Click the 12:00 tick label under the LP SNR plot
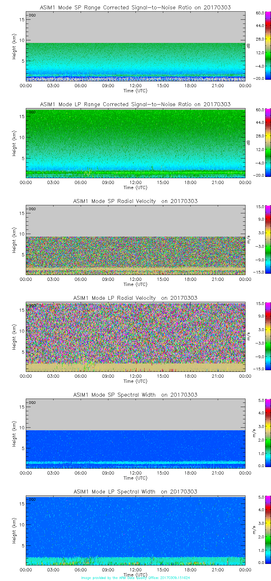Viewport: 271px width, 581px height. (135, 182)
